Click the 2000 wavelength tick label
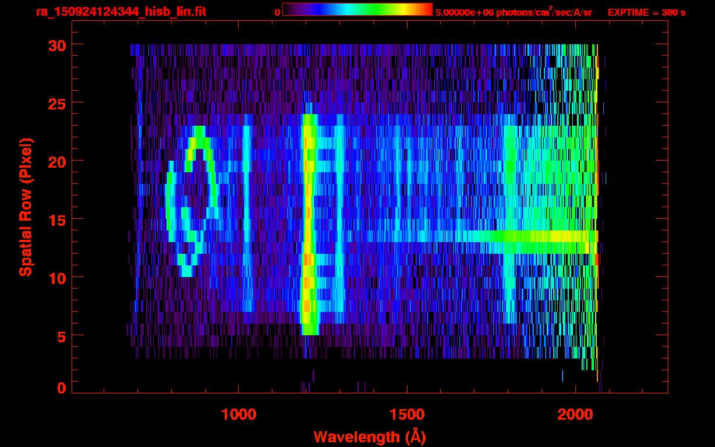Screen dimensions: 715x447 click(575, 414)
